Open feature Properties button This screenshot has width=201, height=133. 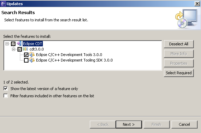pyautogui.click(x=179, y=63)
